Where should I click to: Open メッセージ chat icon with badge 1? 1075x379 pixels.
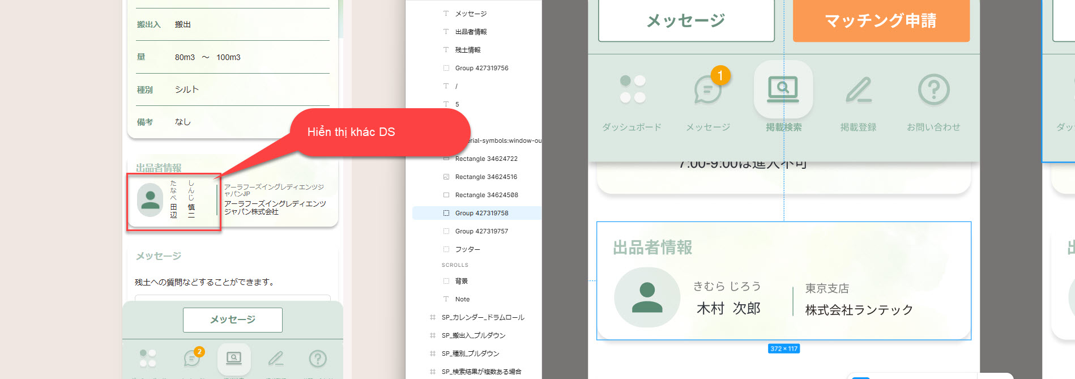(708, 90)
